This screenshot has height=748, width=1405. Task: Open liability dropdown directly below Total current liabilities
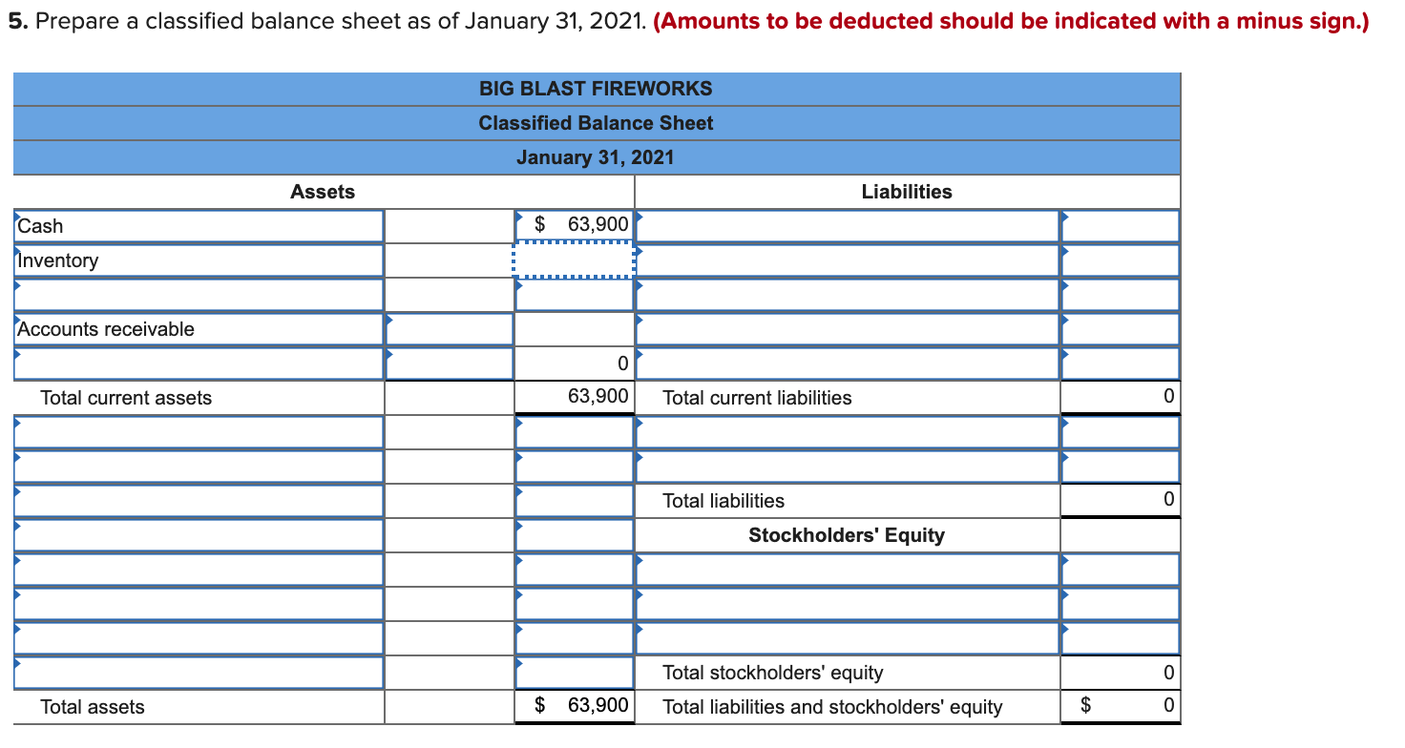pos(848,432)
